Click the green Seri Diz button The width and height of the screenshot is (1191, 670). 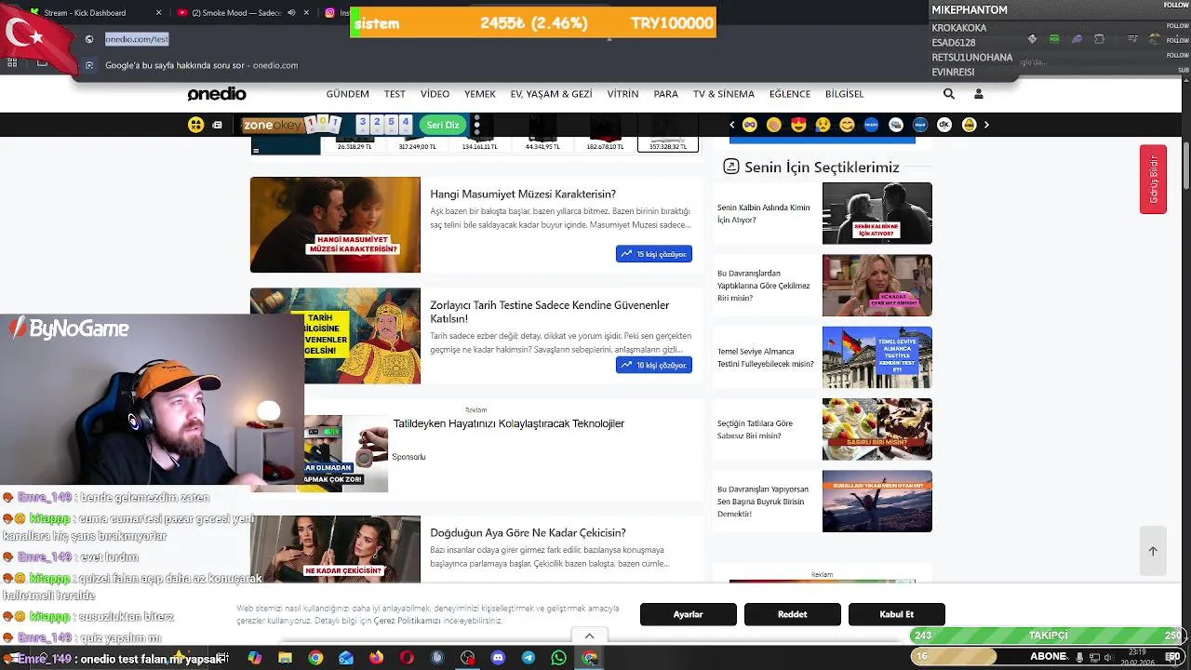443,125
